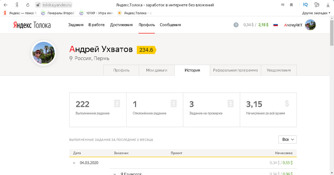Click the Дата column header
The height and width of the screenshot is (175, 334).
77,153
